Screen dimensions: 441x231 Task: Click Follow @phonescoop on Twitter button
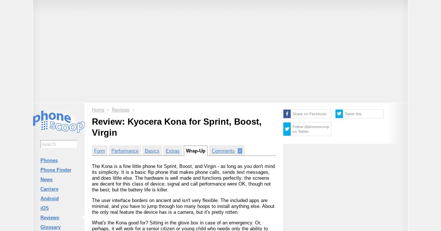pos(307,129)
